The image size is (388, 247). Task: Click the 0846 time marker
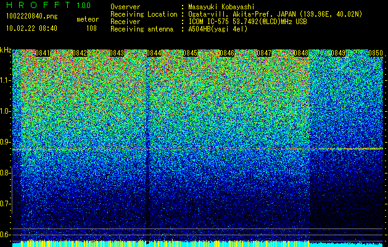(227, 53)
